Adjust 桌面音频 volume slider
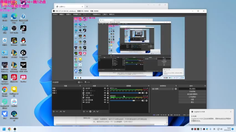Viewport: 236px width, 132px height. click(x=126, y=101)
